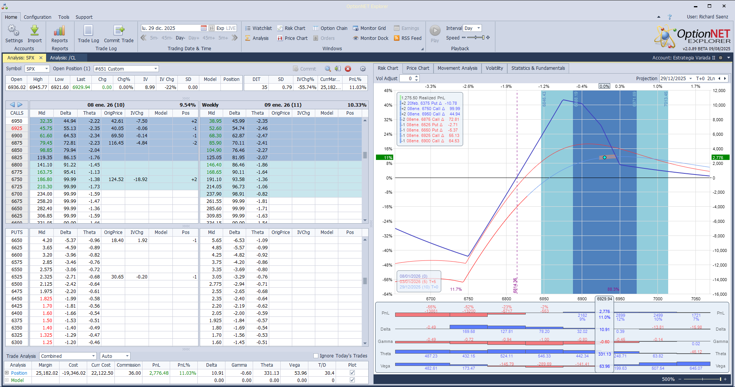Toggle the T+0 projection option
The height and width of the screenshot is (387, 735).
(x=700, y=78)
